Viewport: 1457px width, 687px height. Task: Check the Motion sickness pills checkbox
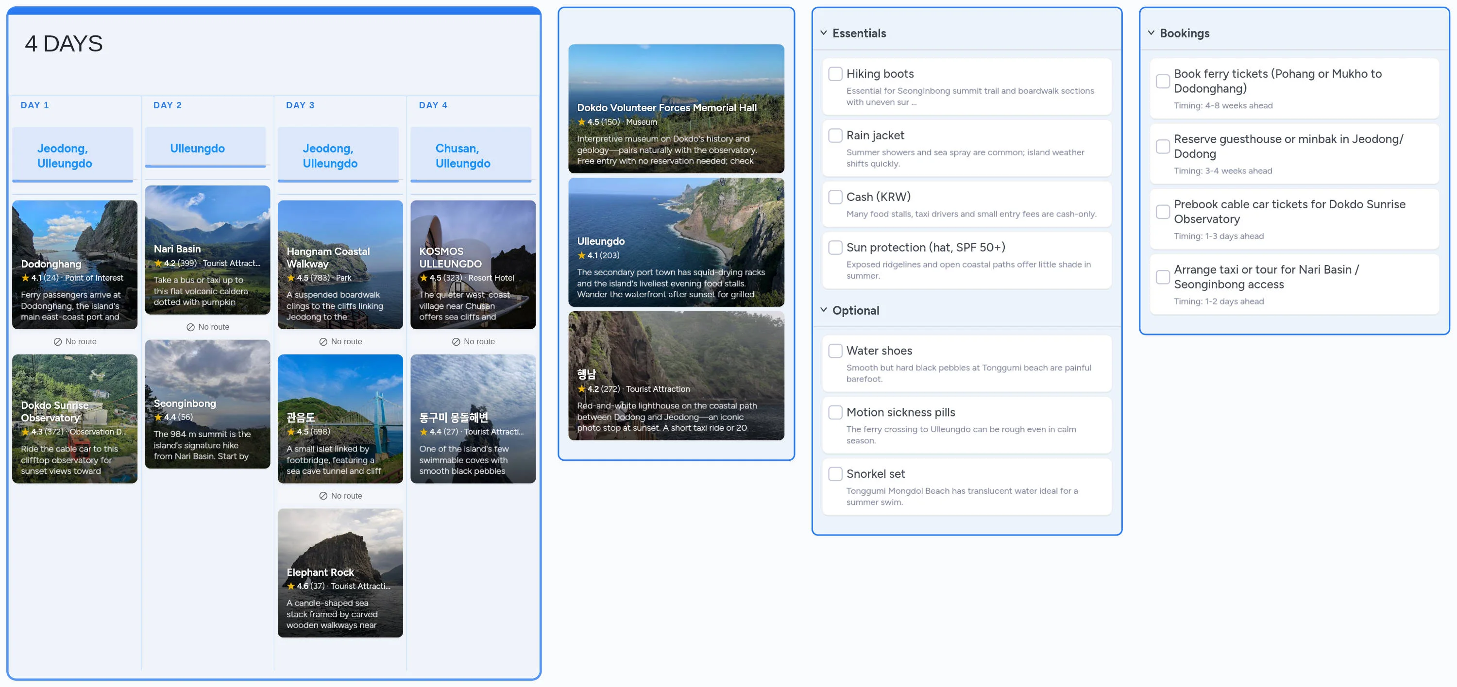tap(835, 413)
